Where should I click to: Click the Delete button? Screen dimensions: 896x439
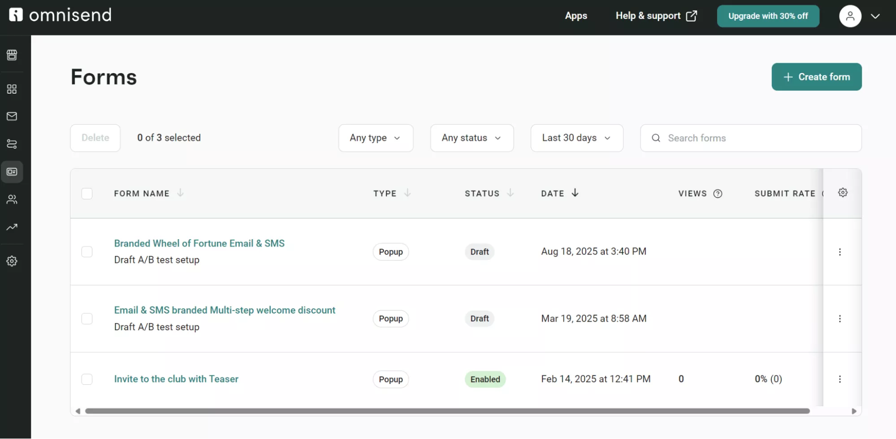click(95, 138)
